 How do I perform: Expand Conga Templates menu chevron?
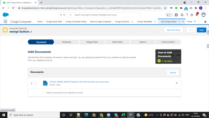[155, 22]
